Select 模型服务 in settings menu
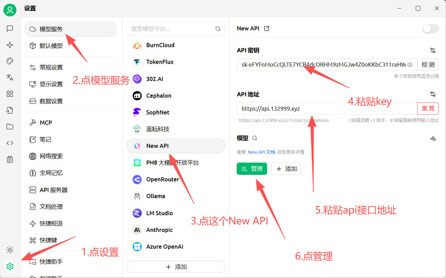Screen dimensions: 446x278 pyautogui.click(x=70, y=29)
